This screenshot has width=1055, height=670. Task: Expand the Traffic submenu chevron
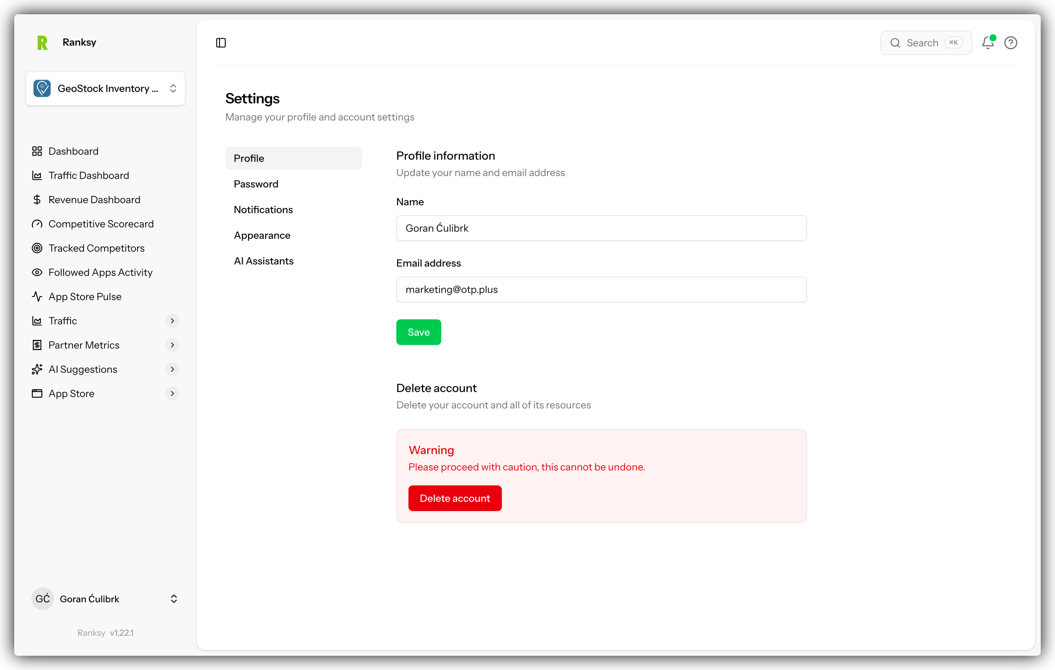(x=173, y=321)
